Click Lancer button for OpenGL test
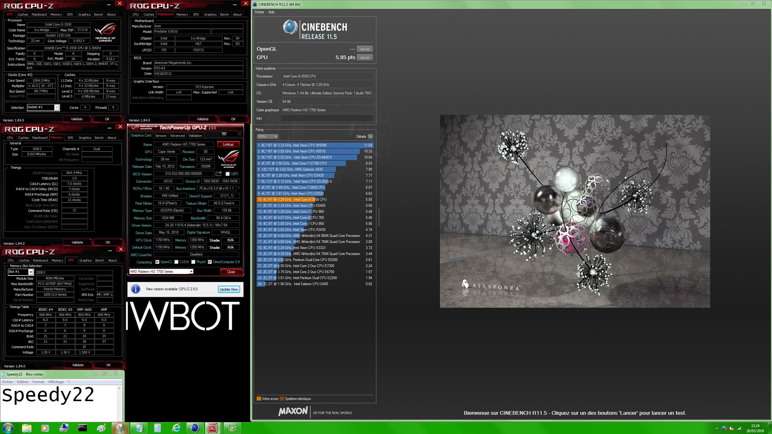Viewport: 772px width, 434px height. pos(365,49)
